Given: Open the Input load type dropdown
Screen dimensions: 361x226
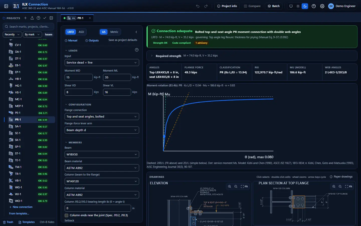Looking at the screenshot, I should (x=102, y=63).
